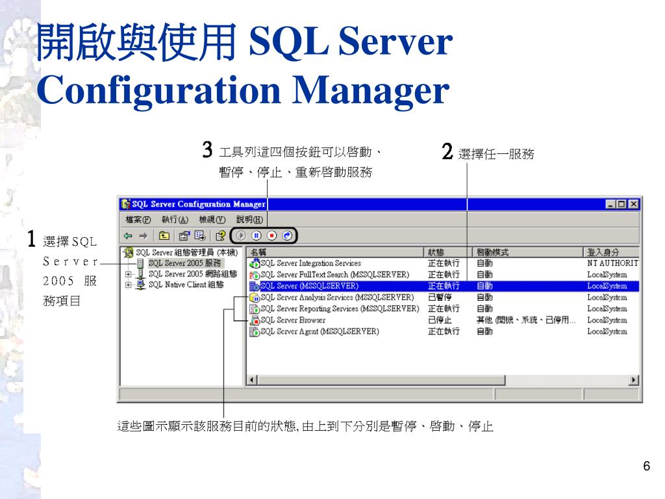
Task: Sort by the 啟動模式 column header
Action: (x=527, y=252)
